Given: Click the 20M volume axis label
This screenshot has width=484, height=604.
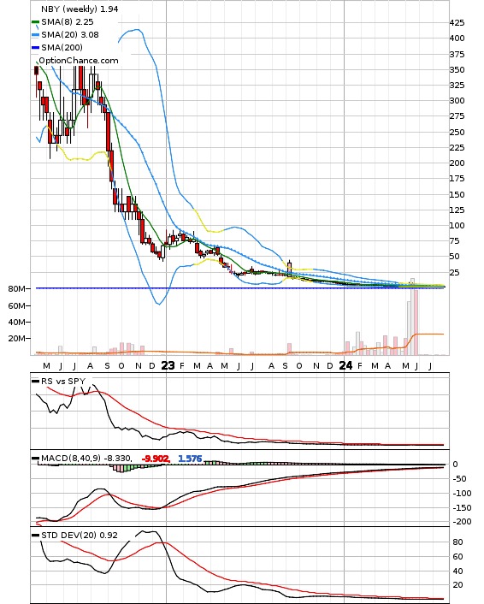Looking at the screenshot, I should pyautogui.click(x=16, y=339).
